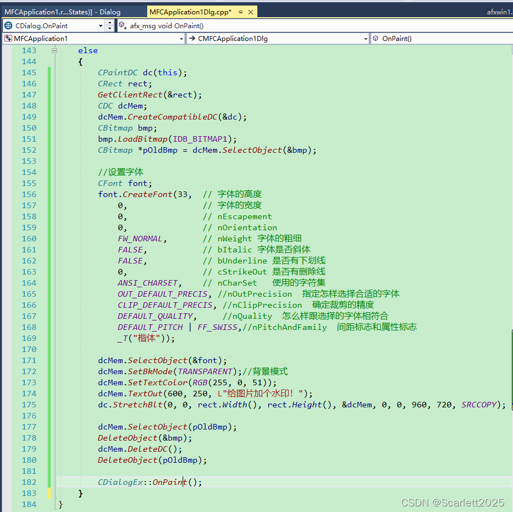Click TextOut on line 174
The width and height of the screenshot is (513, 512).
pyautogui.click(x=145, y=394)
